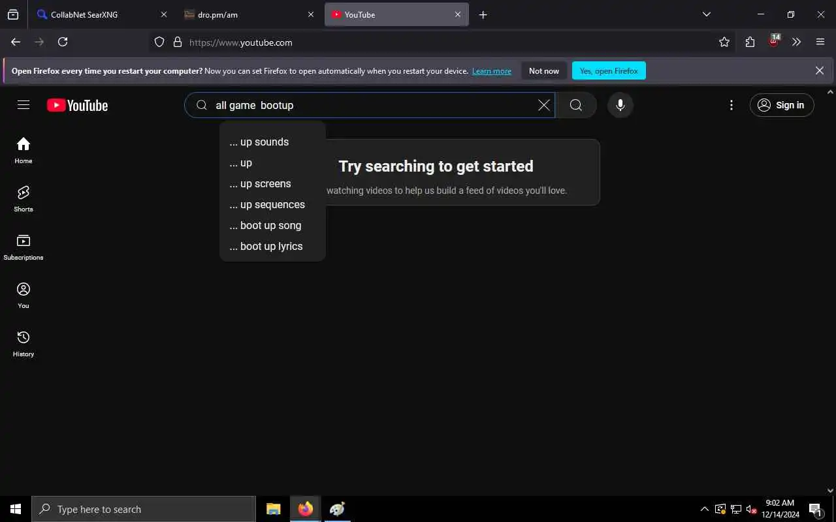Image resolution: width=836 pixels, height=522 pixels.
Task: Open the clock showing 9:02 AM
Action: coord(779,509)
